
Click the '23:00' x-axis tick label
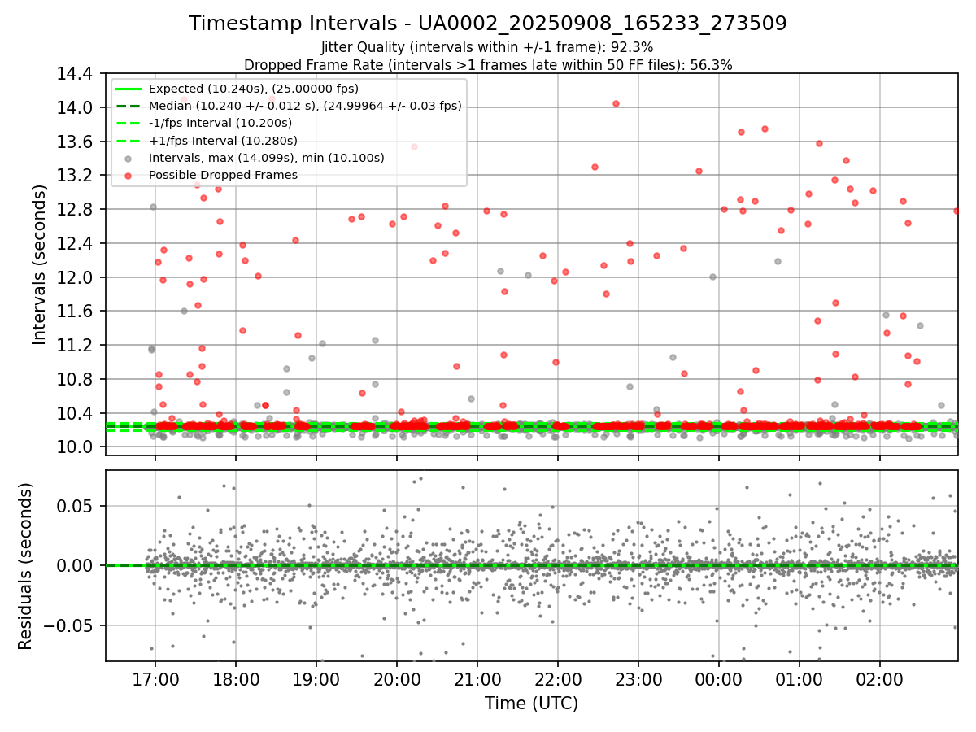click(638, 678)
